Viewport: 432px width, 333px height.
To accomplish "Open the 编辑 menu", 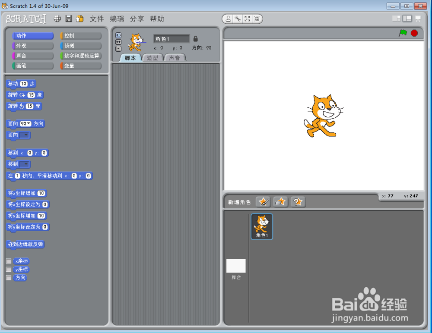I will (117, 19).
